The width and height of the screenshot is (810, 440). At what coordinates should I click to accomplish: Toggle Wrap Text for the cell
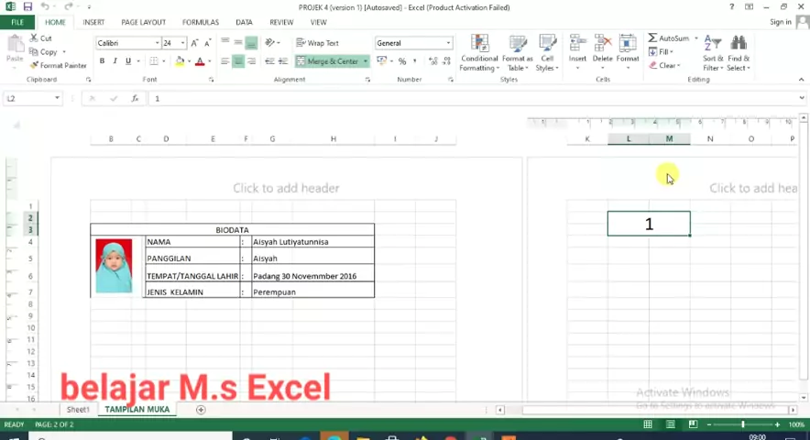pyautogui.click(x=317, y=43)
